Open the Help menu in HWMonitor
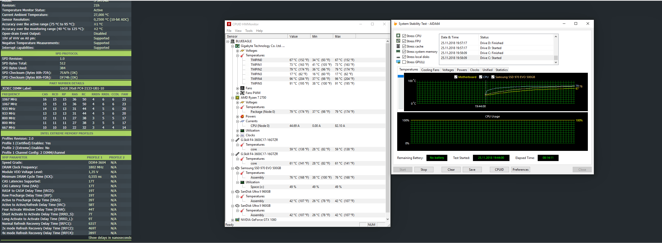Image resolution: width=662 pixels, height=243 pixels. point(259,31)
